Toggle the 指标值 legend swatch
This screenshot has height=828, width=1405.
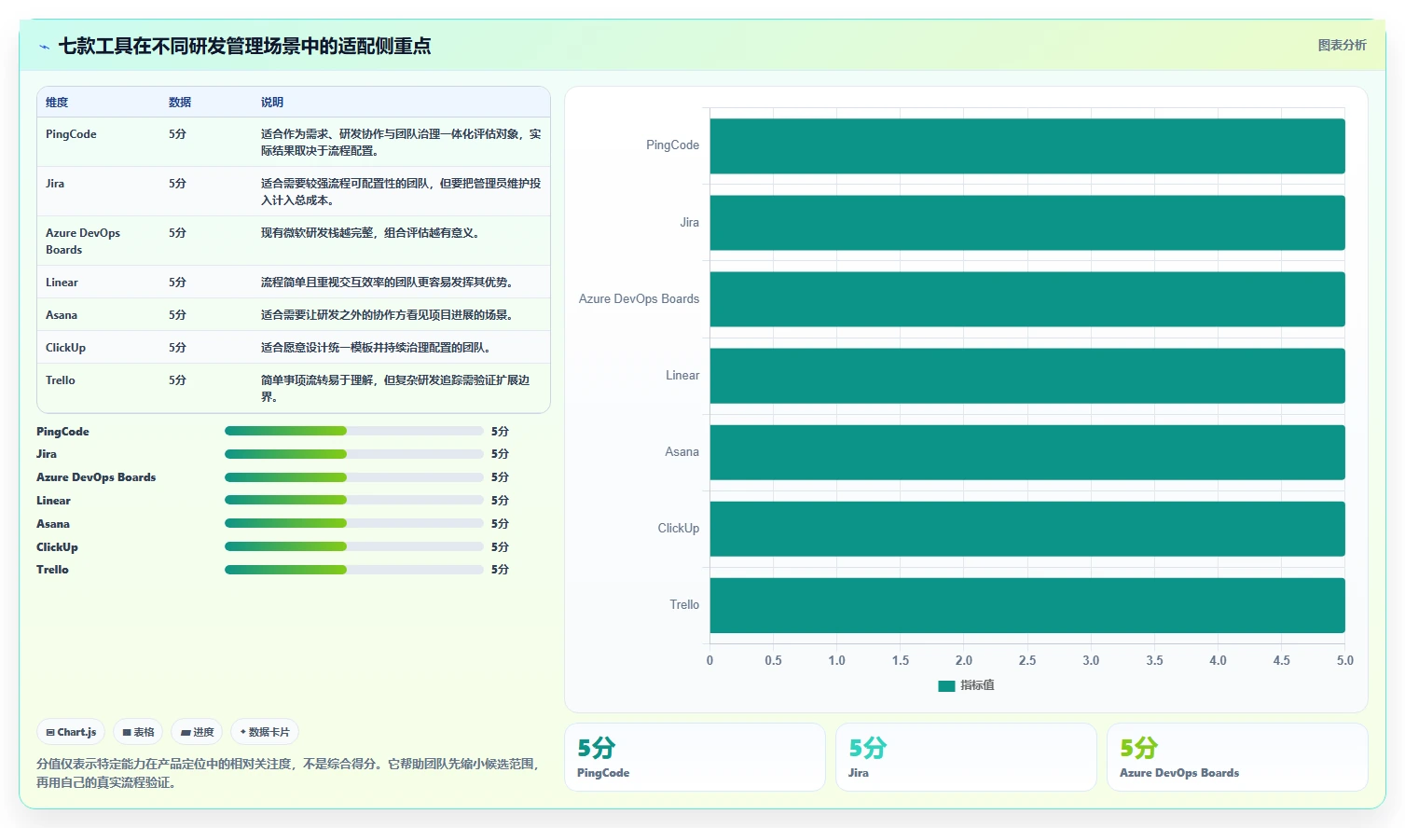click(946, 685)
